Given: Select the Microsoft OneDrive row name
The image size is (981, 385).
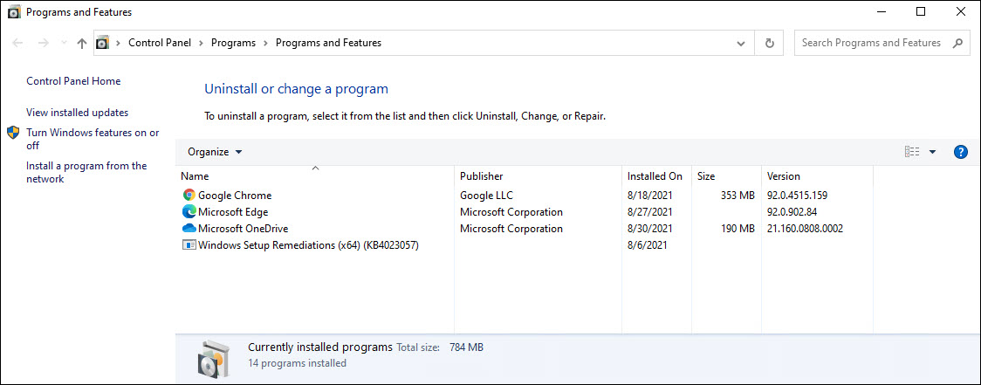Looking at the screenshot, I should coord(243,229).
